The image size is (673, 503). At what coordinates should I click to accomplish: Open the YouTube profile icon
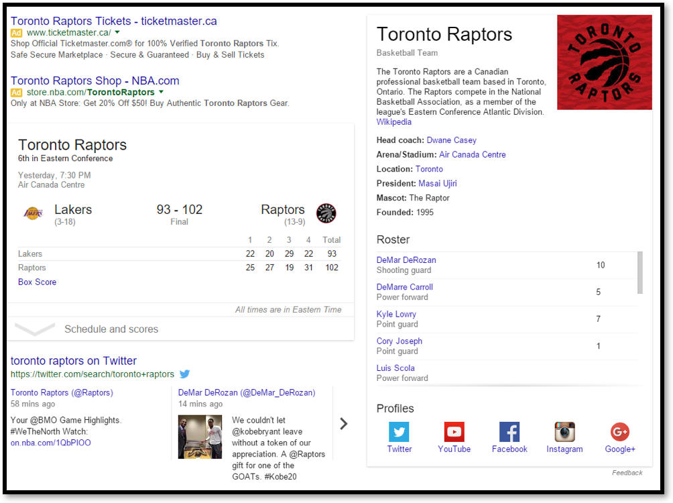[454, 431]
